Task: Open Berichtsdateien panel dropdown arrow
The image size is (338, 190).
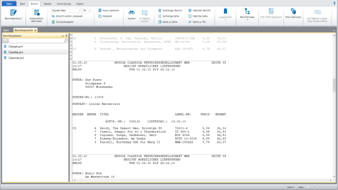Action: pos(63,36)
